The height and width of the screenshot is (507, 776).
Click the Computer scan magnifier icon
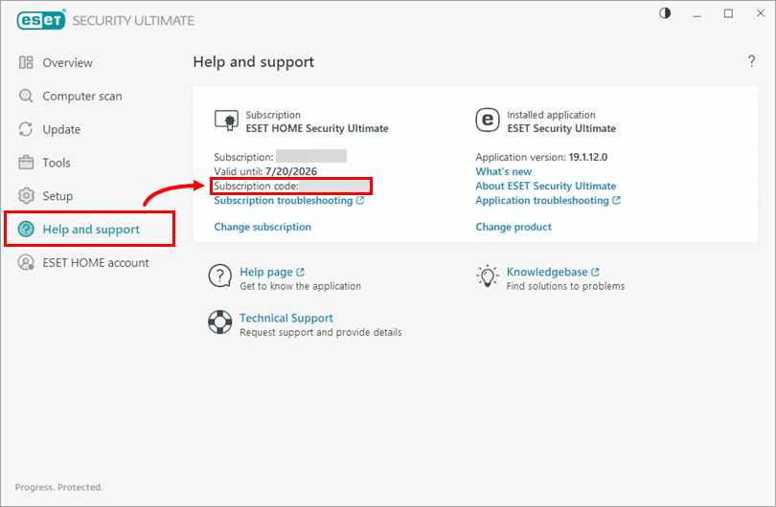point(26,96)
